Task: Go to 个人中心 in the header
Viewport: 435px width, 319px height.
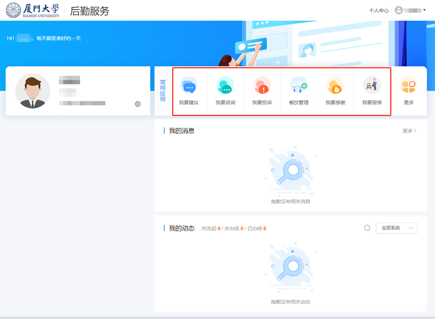Action: (378, 10)
